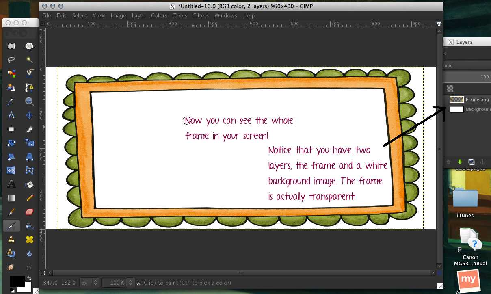The width and height of the screenshot is (491, 294).
Task: Select the Flip tool
Action: (x=12, y=171)
